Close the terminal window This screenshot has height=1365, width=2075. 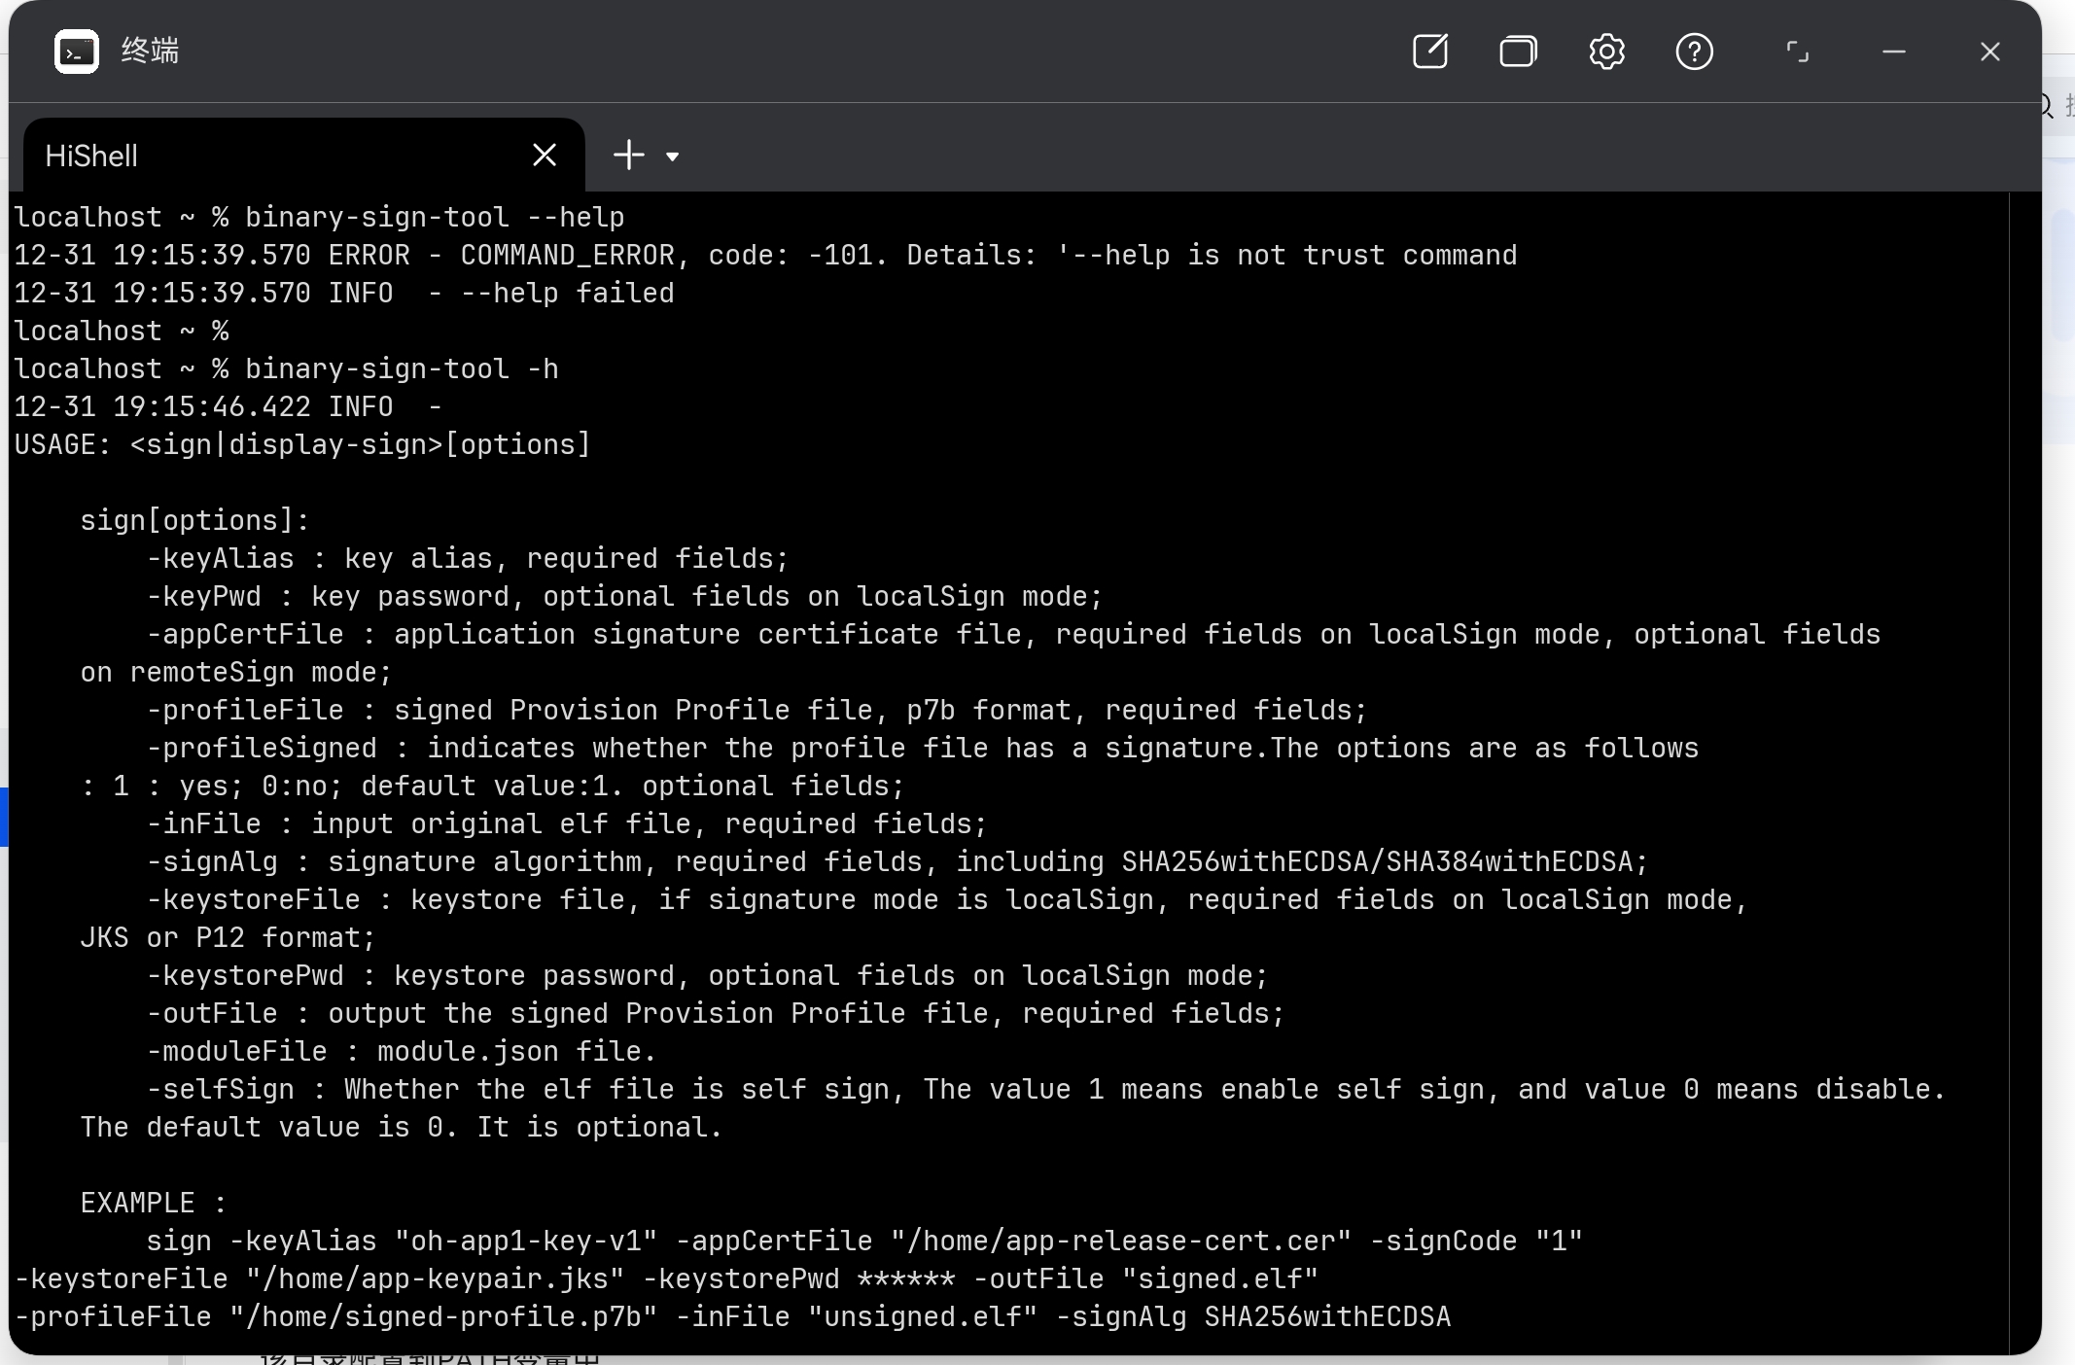click(1989, 52)
